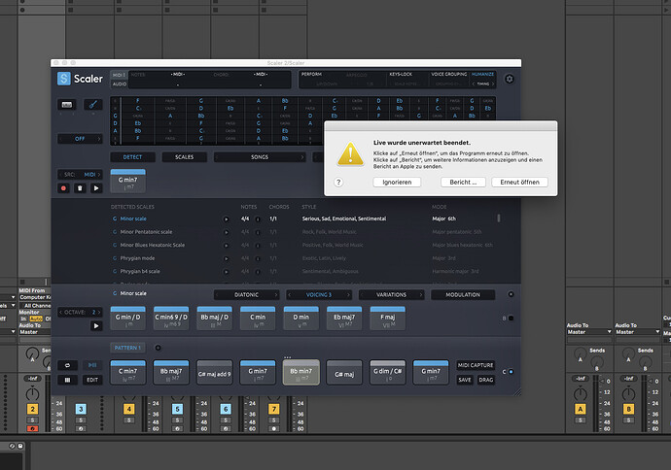Select the PATTERN 1 tab
Screen dimensions: 671x470
(x=127, y=348)
